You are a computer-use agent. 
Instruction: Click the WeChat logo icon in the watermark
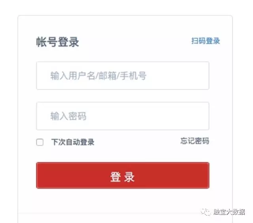206,212
